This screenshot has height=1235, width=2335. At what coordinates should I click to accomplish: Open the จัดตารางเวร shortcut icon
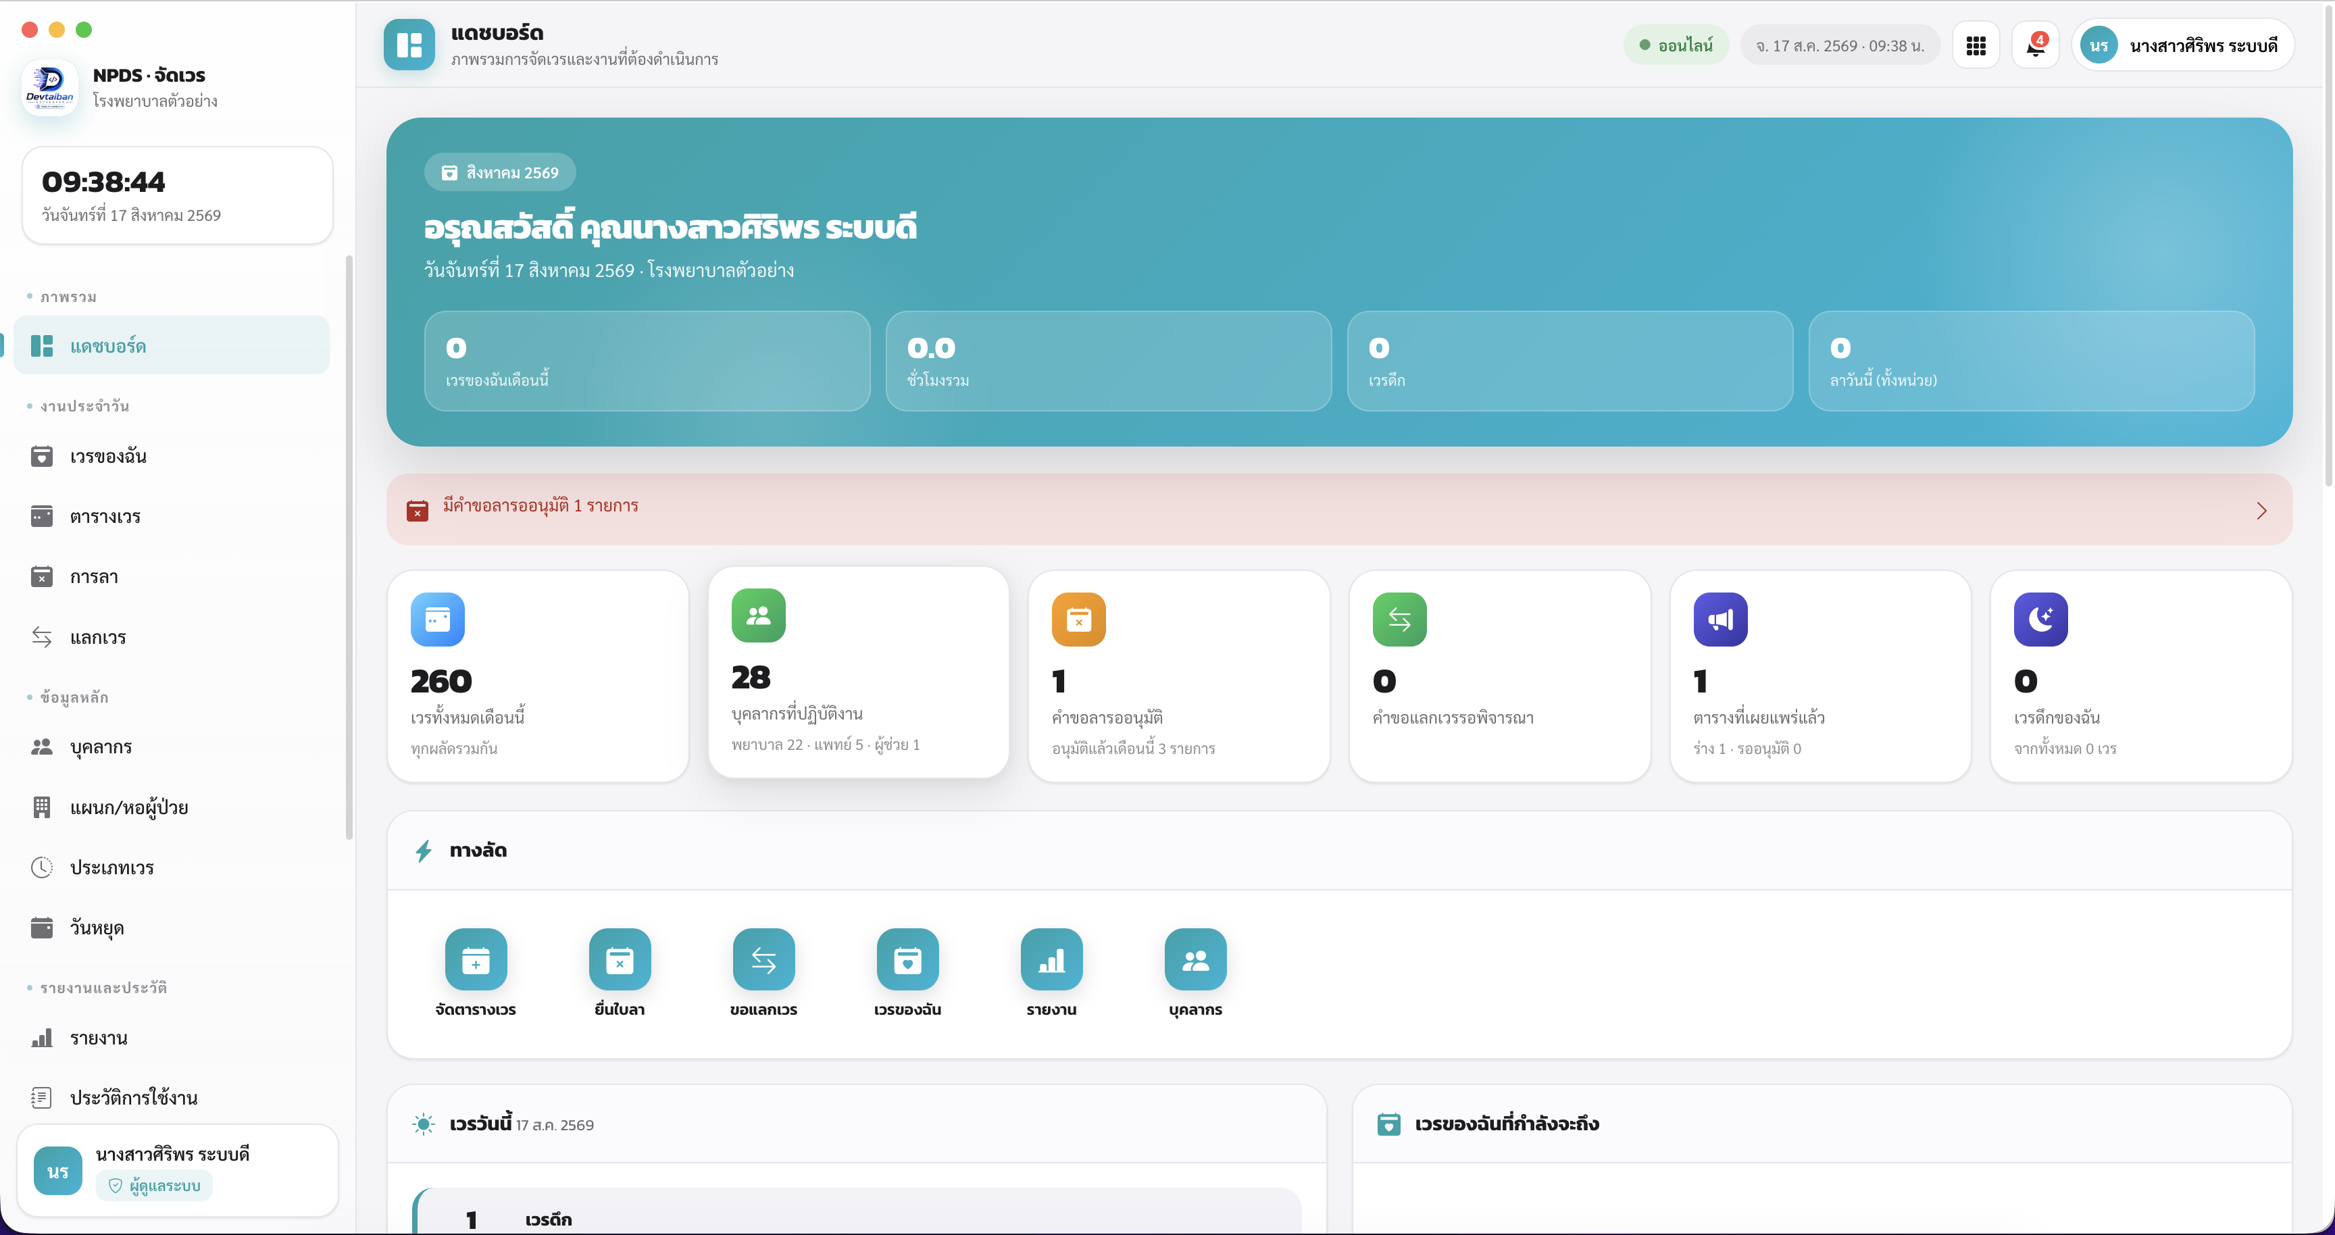coord(476,959)
